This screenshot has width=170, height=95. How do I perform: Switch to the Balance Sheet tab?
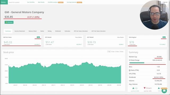pos(33,31)
